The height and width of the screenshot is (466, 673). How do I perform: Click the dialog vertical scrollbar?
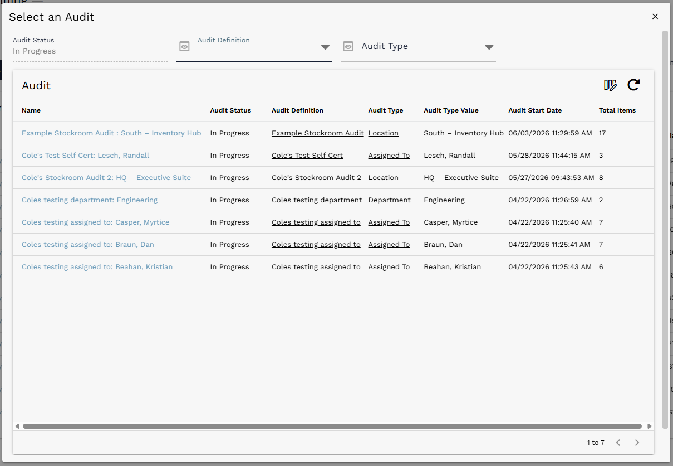point(665,230)
